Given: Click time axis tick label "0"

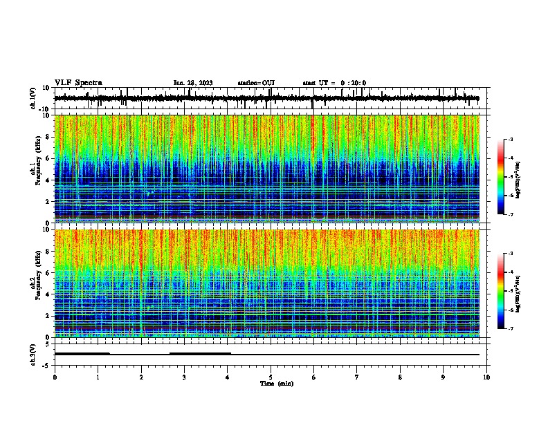Looking at the screenshot, I should 55,377.
